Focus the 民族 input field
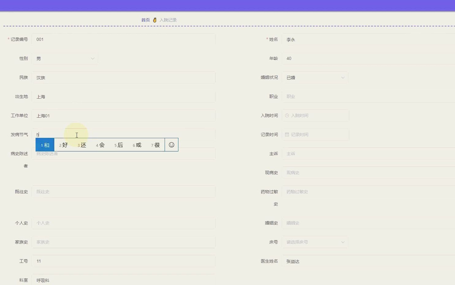The width and height of the screenshot is (455, 285). tap(124, 77)
